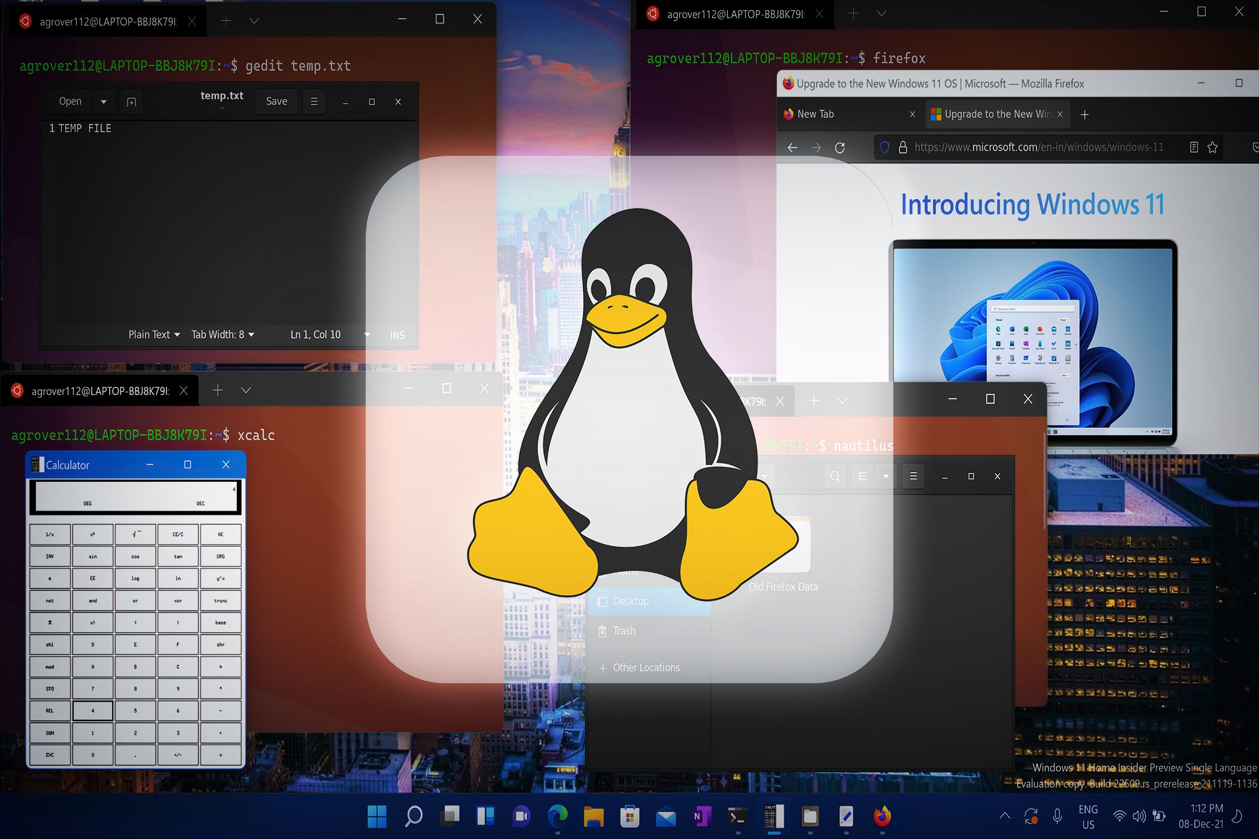Expand the Tab Width: 8 dropdown in gedit
Screen dimensions: 1259x839
pyautogui.click(x=223, y=334)
